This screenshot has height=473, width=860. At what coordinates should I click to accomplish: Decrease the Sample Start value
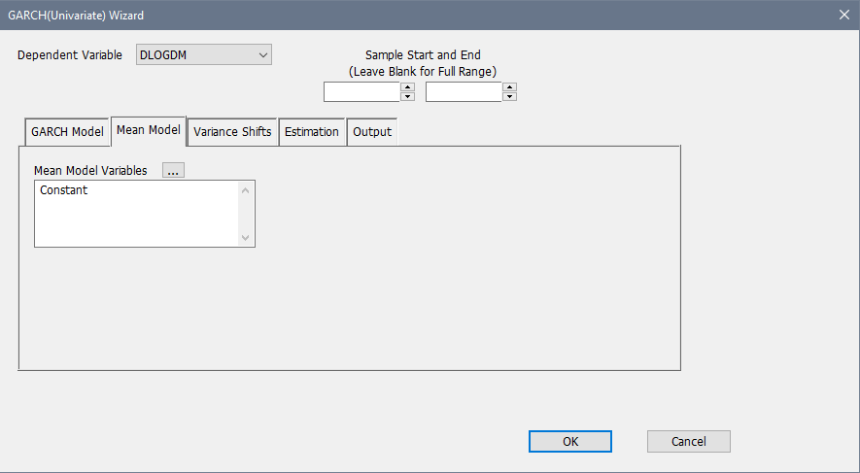[408, 97]
